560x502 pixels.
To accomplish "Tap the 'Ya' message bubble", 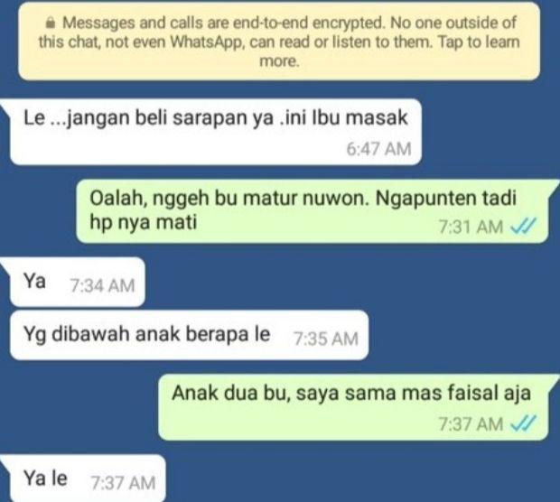I will pyautogui.click(x=78, y=282).
